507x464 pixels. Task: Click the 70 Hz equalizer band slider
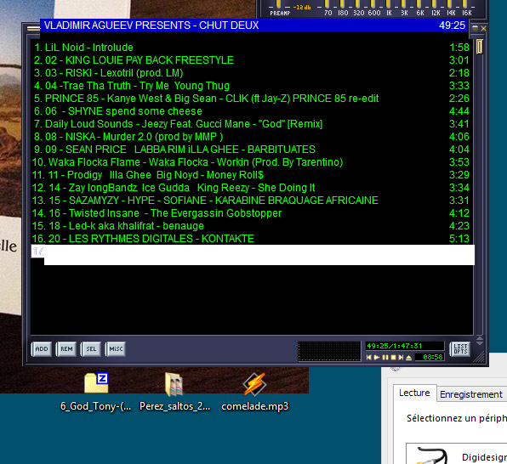point(327,4)
